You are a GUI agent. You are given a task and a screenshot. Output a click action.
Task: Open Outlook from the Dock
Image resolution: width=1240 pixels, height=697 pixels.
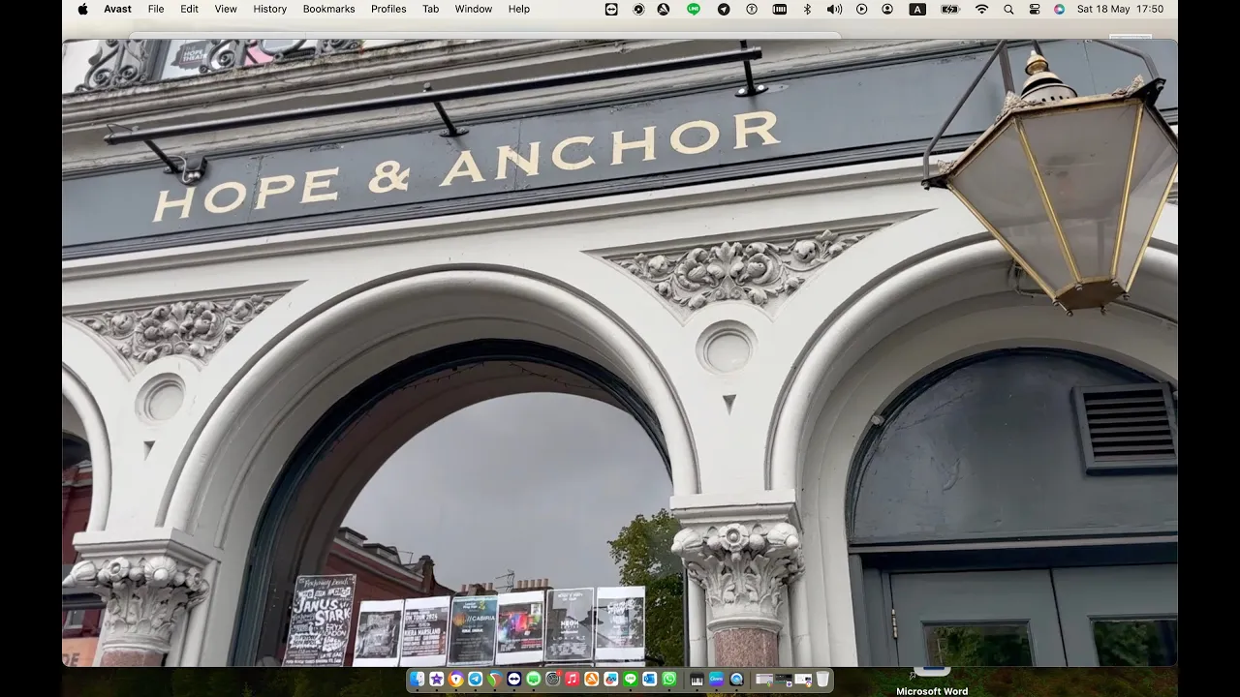pyautogui.click(x=649, y=680)
